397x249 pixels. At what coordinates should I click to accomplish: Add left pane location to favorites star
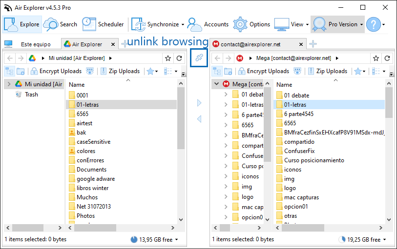[168, 58]
